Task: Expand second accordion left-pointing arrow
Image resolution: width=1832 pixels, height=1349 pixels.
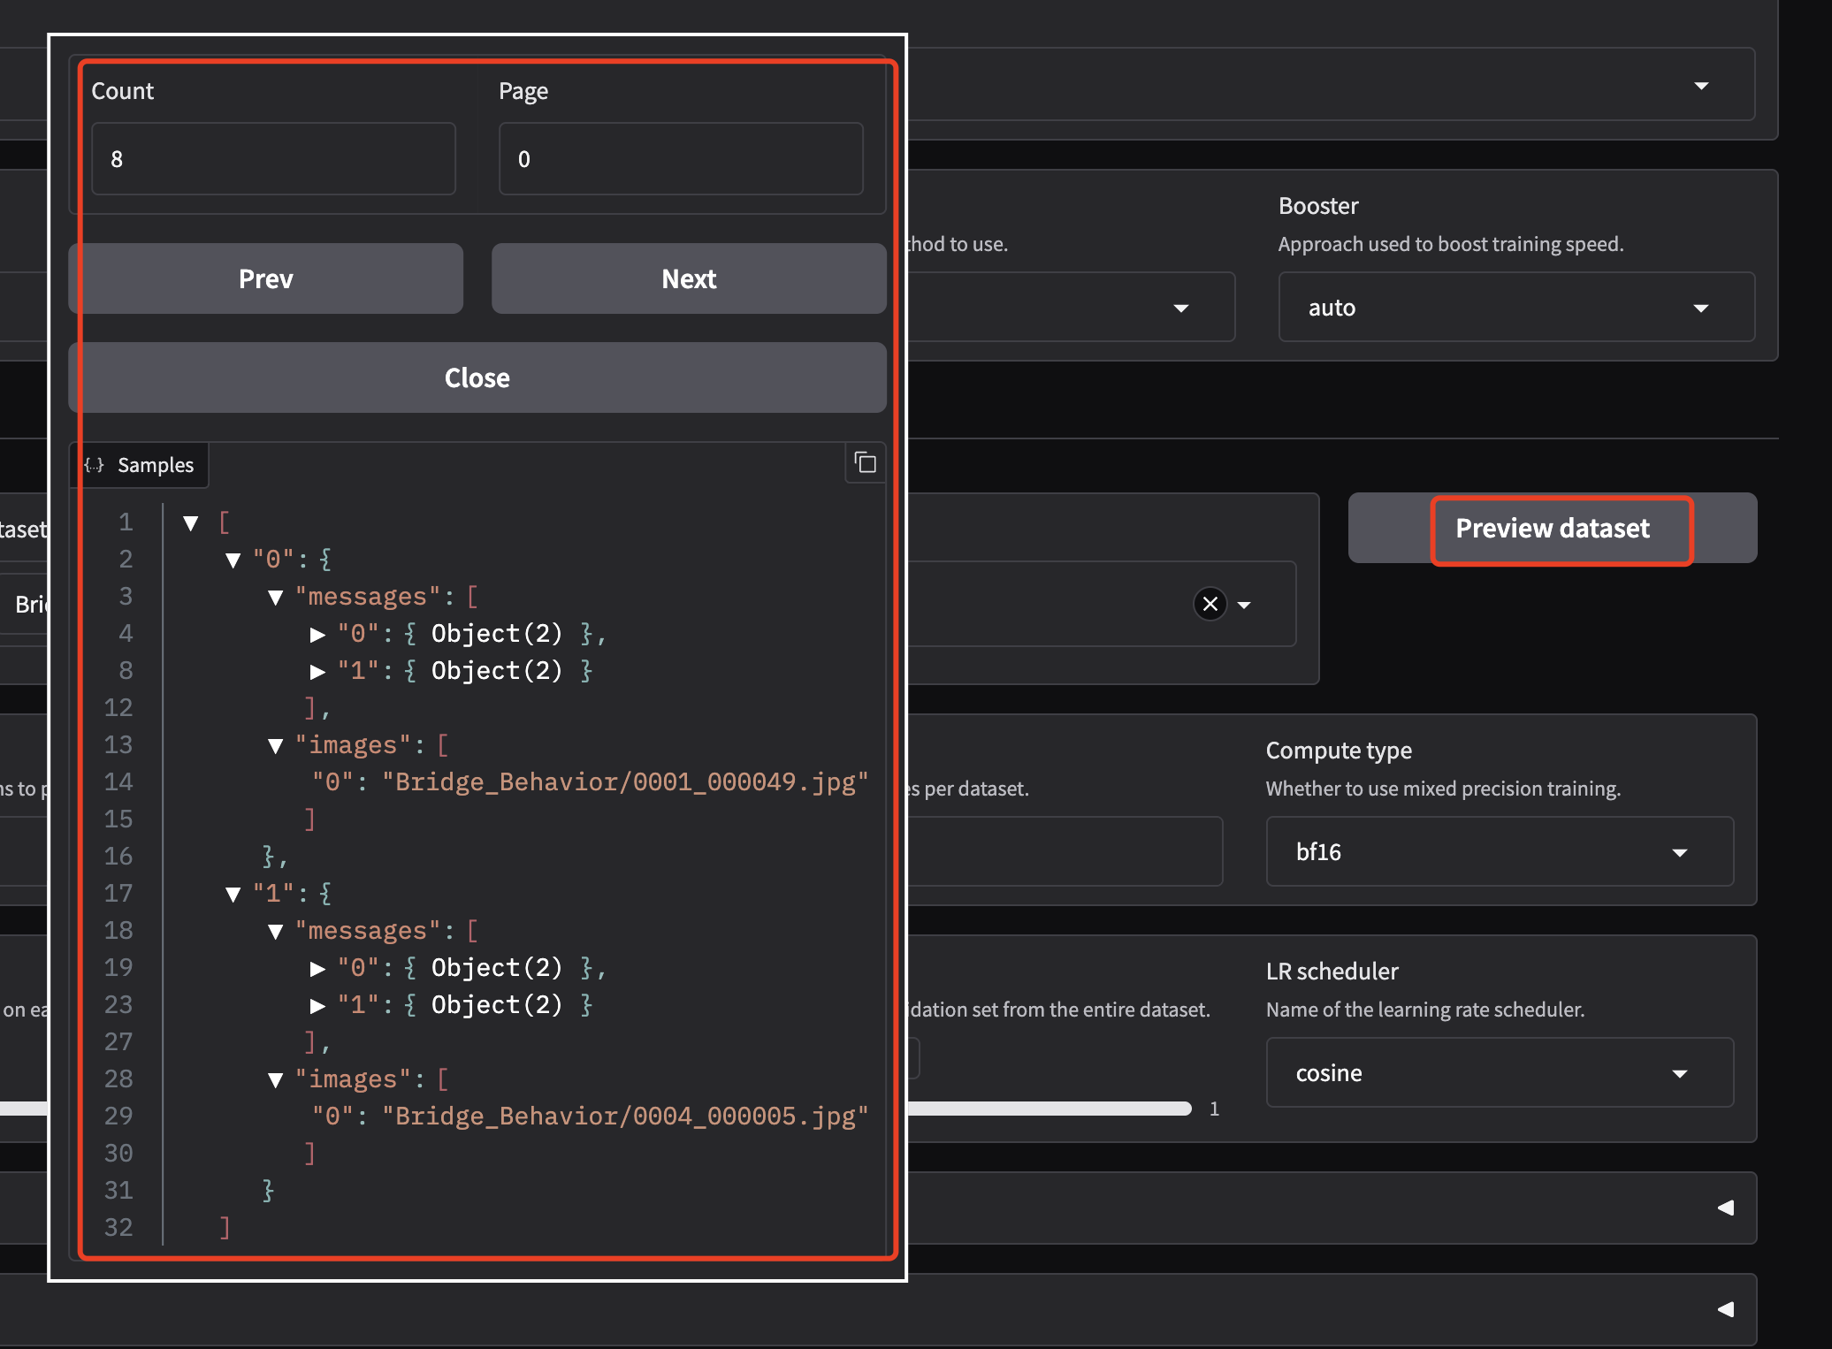Action: [1725, 1309]
